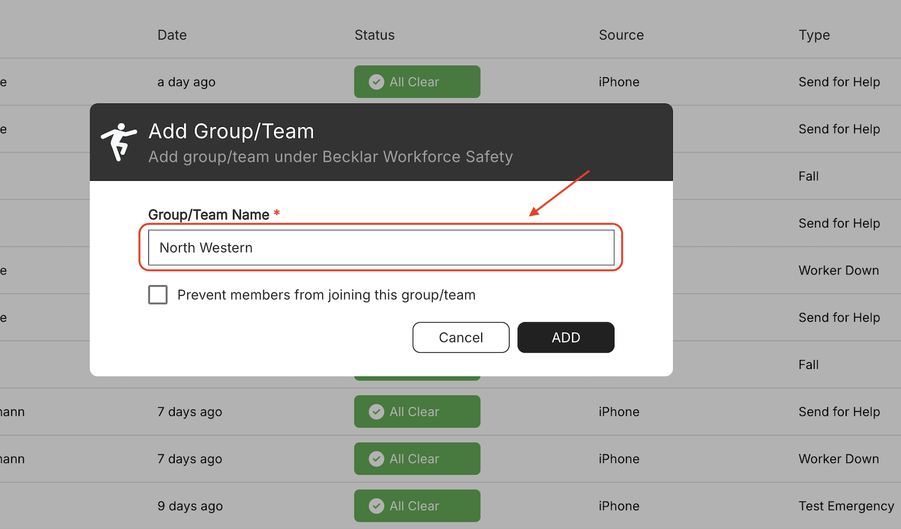This screenshot has height=529, width=901.
Task: Cancel the Add Group/Team dialog
Action: pos(461,337)
